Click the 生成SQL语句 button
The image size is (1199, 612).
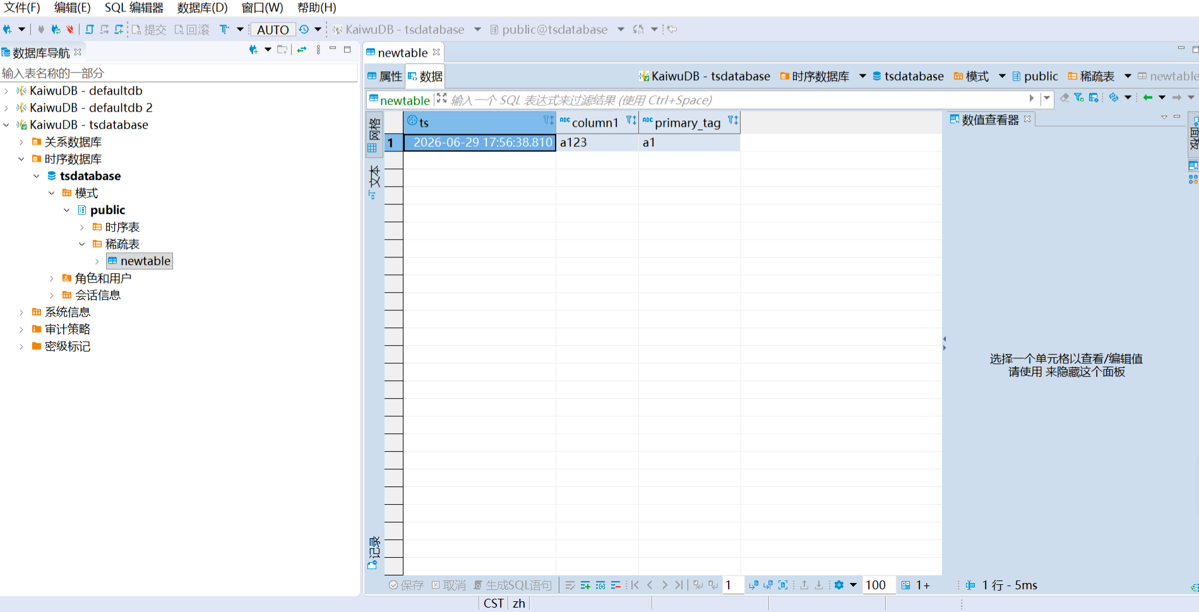coord(513,586)
